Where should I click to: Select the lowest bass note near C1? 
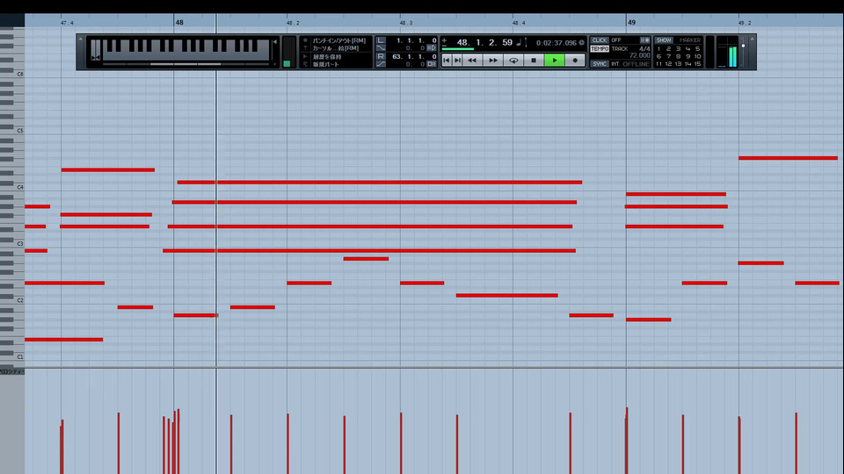coord(63,340)
